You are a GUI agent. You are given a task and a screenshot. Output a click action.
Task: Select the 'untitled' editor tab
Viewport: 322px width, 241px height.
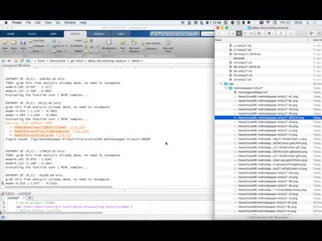[x=13, y=198]
